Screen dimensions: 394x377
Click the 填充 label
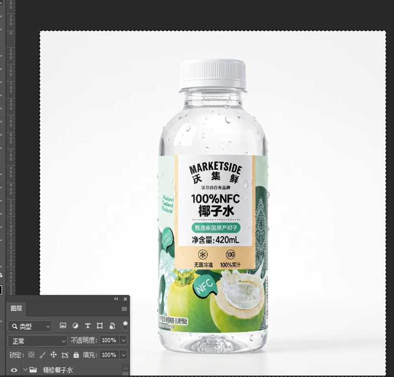pyautogui.click(x=90, y=355)
